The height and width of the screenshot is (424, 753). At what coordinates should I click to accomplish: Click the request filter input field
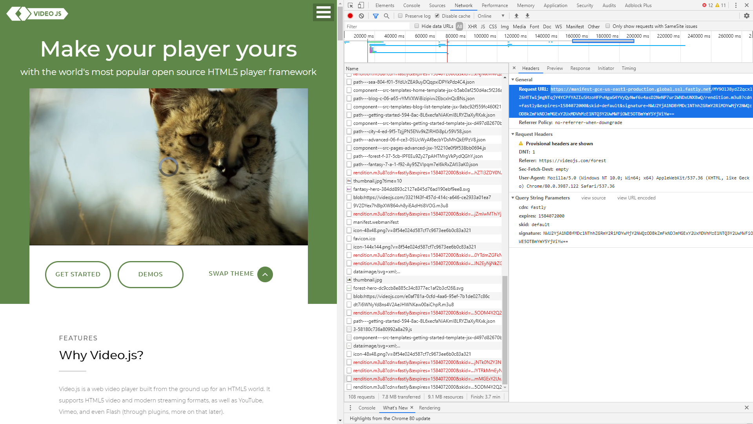[376, 27]
